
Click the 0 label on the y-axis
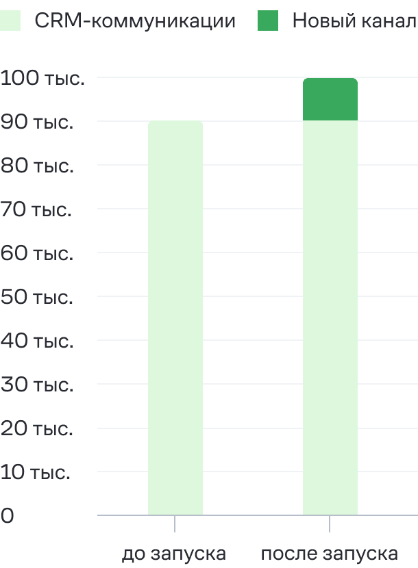[x=7, y=516]
